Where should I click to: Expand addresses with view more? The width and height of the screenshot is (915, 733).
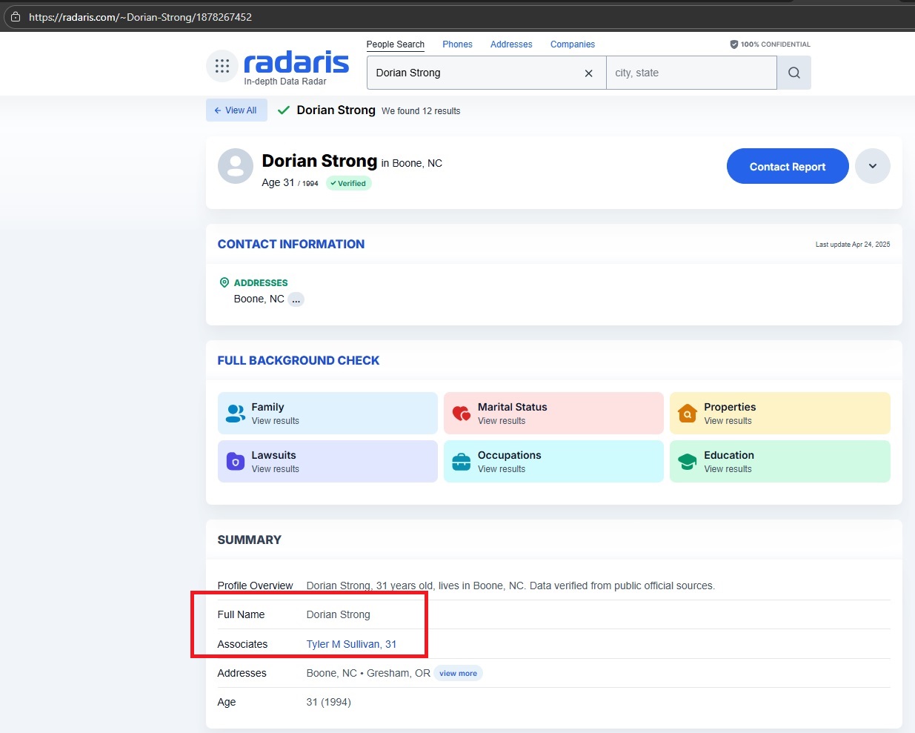[x=458, y=674]
